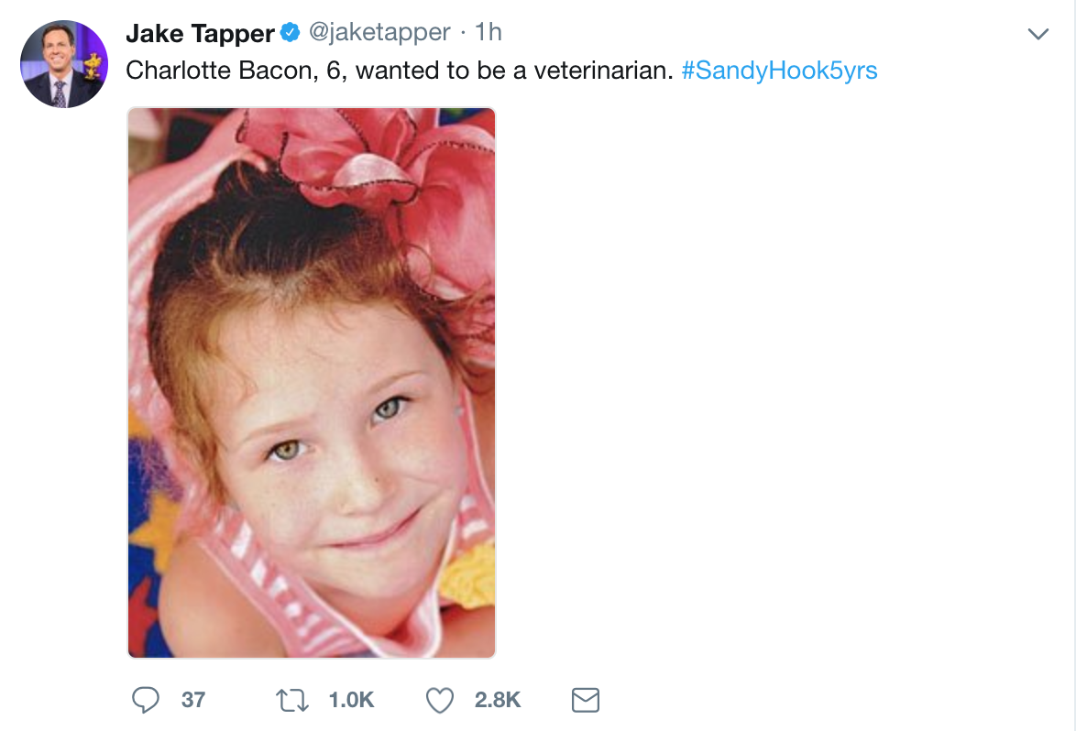Screen dimensions: 1076x731
Task: Click the reply speech bubble icon
Action: (146, 701)
